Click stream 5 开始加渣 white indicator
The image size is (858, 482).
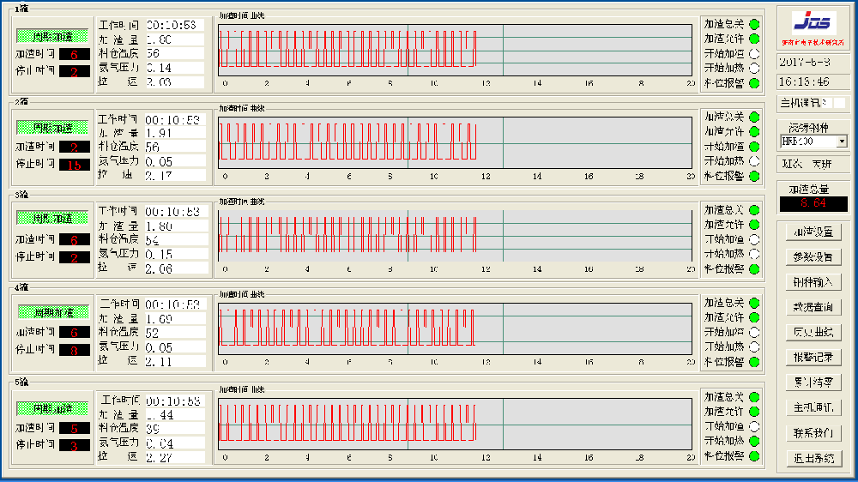(754, 426)
